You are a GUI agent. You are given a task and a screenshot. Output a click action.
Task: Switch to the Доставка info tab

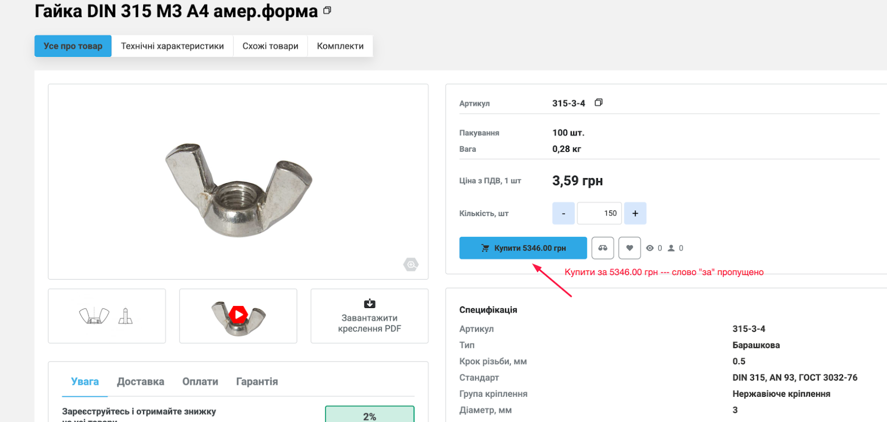coord(141,382)
